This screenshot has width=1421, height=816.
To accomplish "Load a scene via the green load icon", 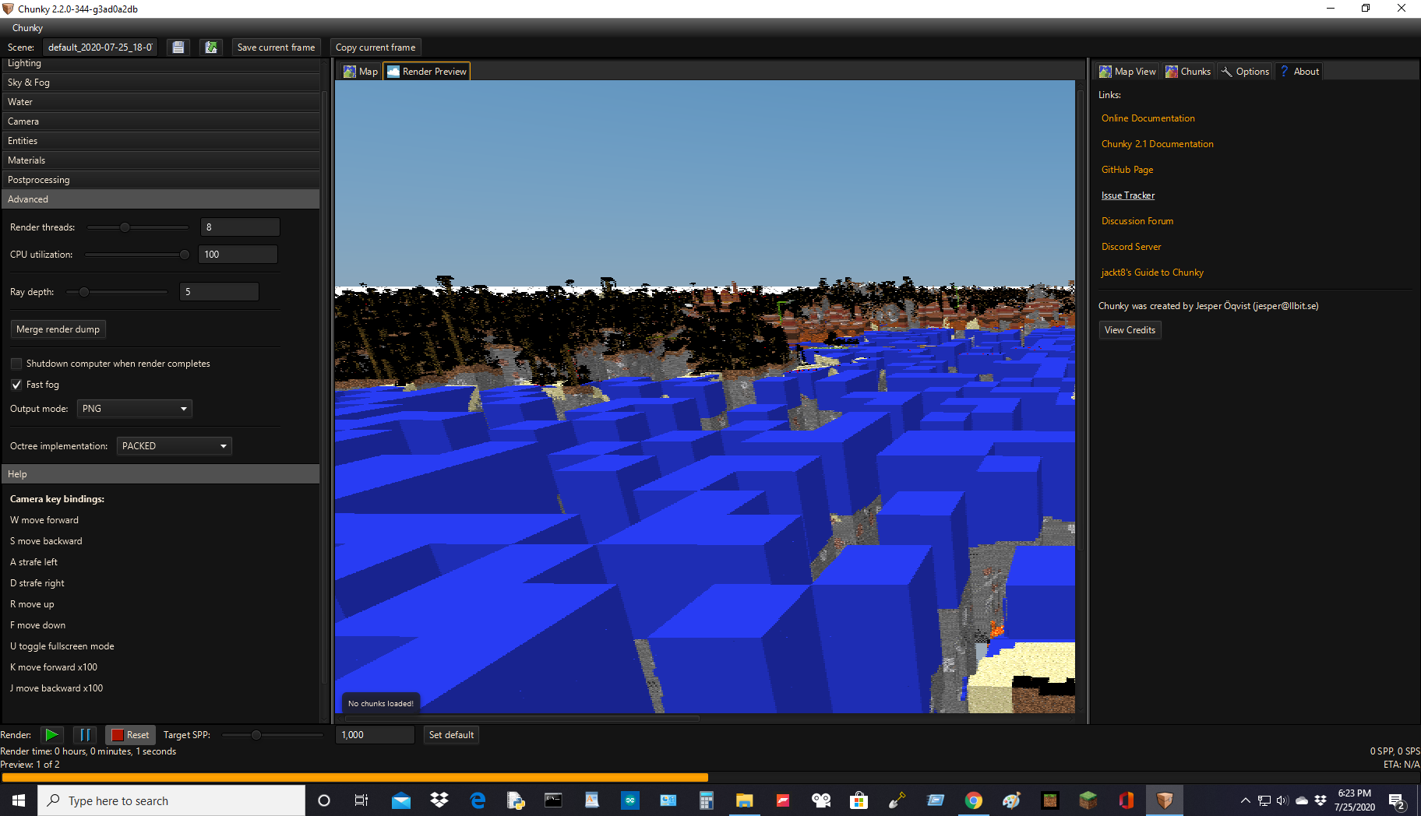I will (210, 47).
